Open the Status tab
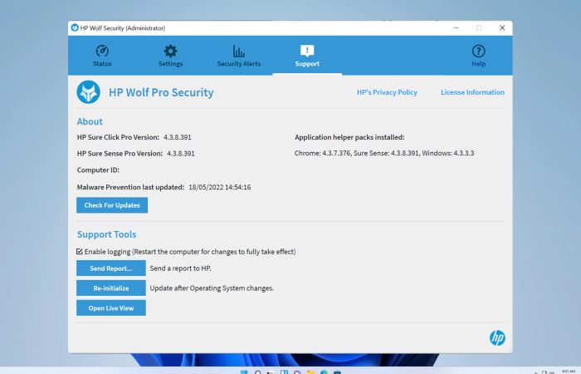 click(102, 56)
